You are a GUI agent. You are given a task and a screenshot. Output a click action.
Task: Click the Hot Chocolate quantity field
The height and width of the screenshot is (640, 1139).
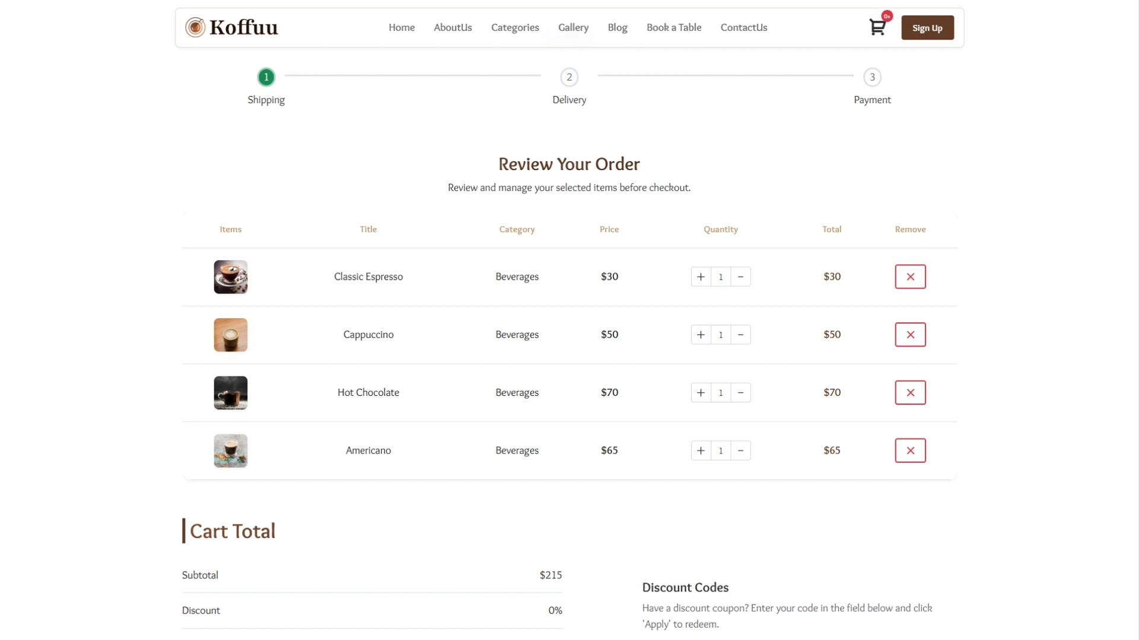point(721,393)
